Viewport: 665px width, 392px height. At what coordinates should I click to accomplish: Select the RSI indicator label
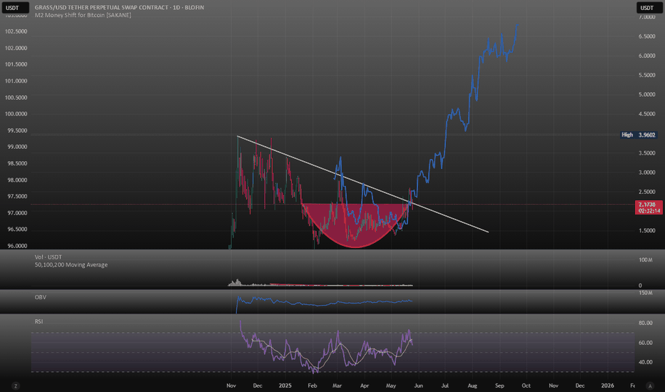pos(39,321)
